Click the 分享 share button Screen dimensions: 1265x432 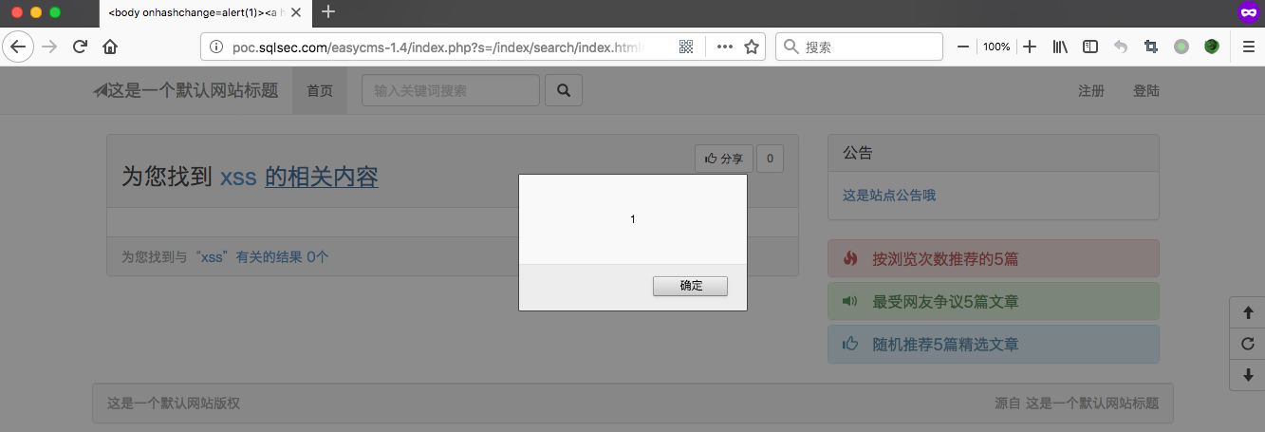point(724,159)
